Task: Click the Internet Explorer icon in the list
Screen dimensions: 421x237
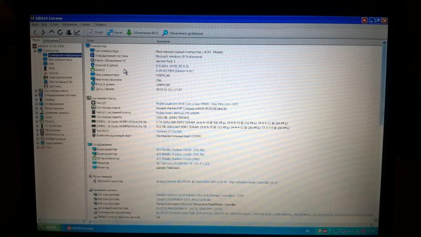Action: click(x=93, y=65)
